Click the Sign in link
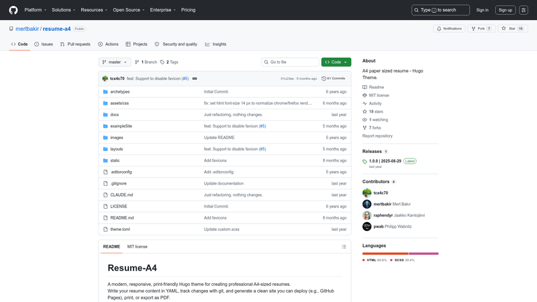537x302 pixels. point(482,10)
